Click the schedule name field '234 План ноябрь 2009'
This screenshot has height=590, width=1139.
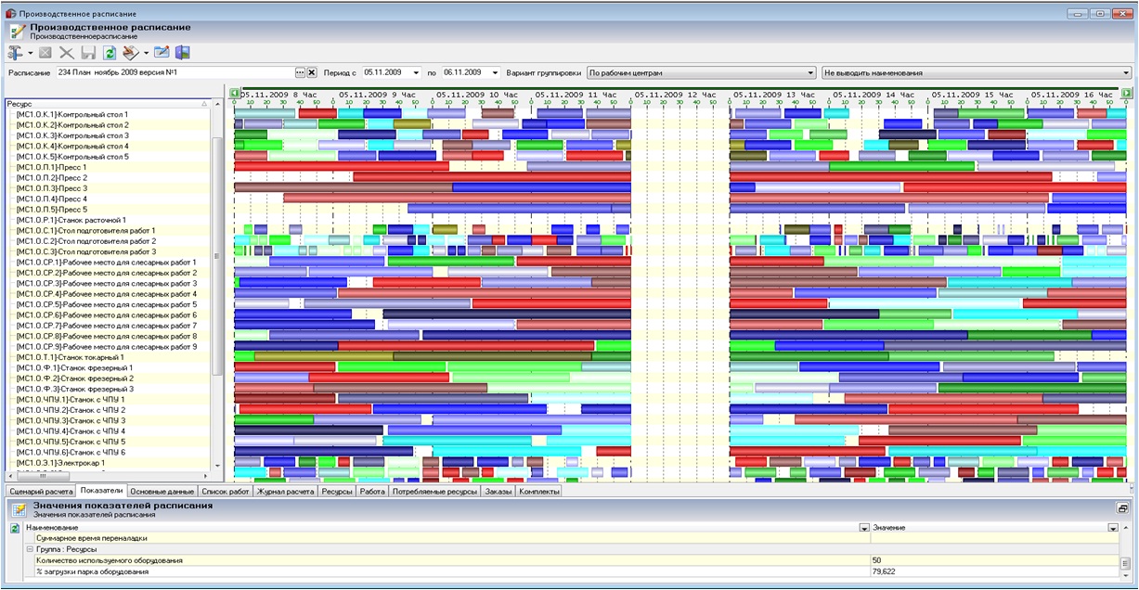click(x=175, y=72)
